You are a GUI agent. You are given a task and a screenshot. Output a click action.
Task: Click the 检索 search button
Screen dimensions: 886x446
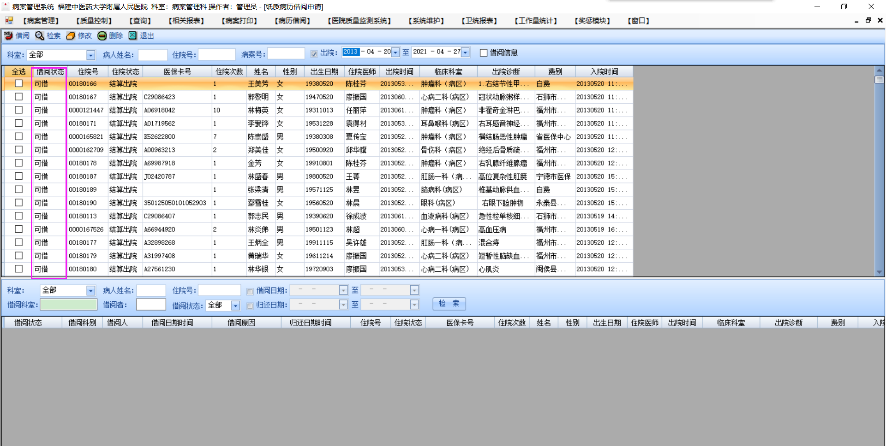pyautogui.click(x=449, y=304)
